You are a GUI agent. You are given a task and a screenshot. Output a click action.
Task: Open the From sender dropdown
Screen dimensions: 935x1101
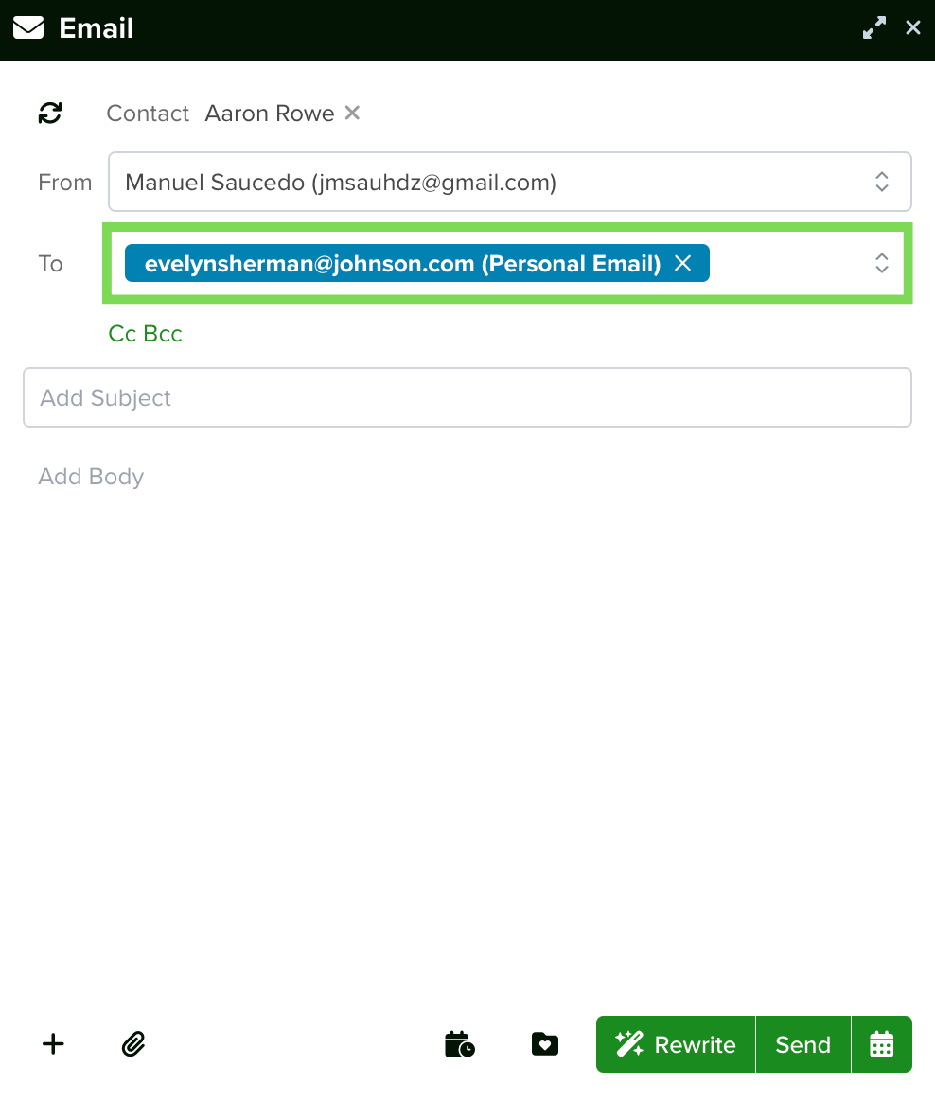click(x=510, y=182)
